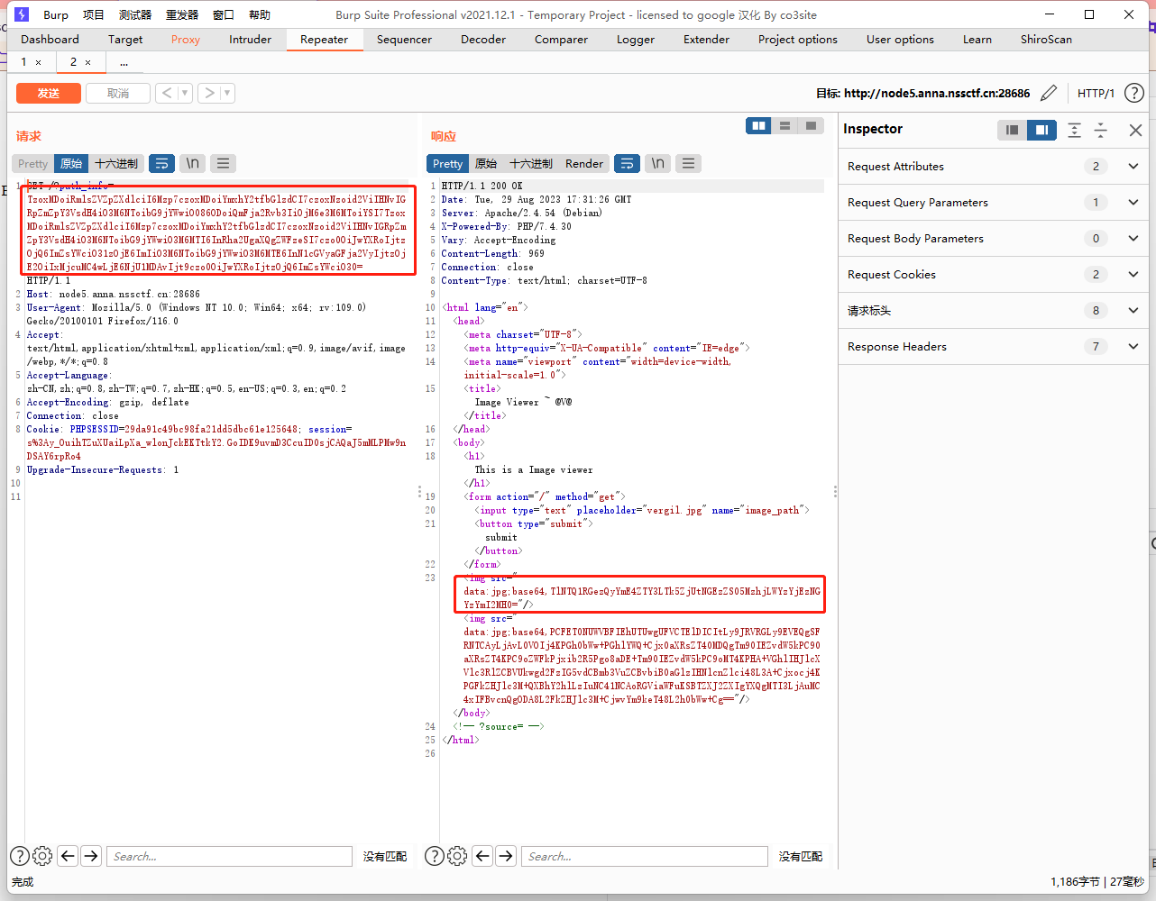This screenshot has height=901, width=1156.
Task: Open the ShiroScan tab
Action: pos(1046,40)
